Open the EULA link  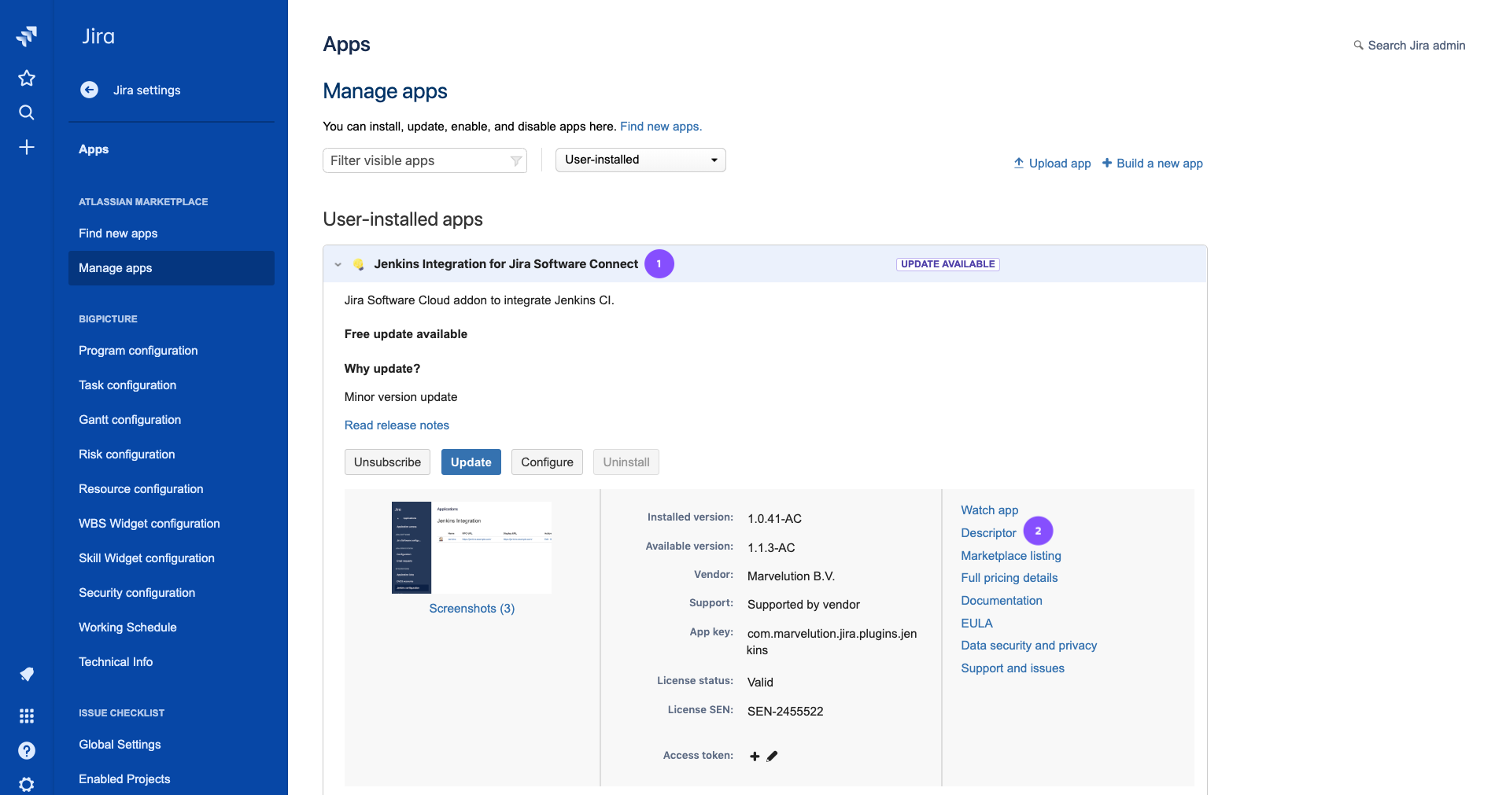point(976,624)
